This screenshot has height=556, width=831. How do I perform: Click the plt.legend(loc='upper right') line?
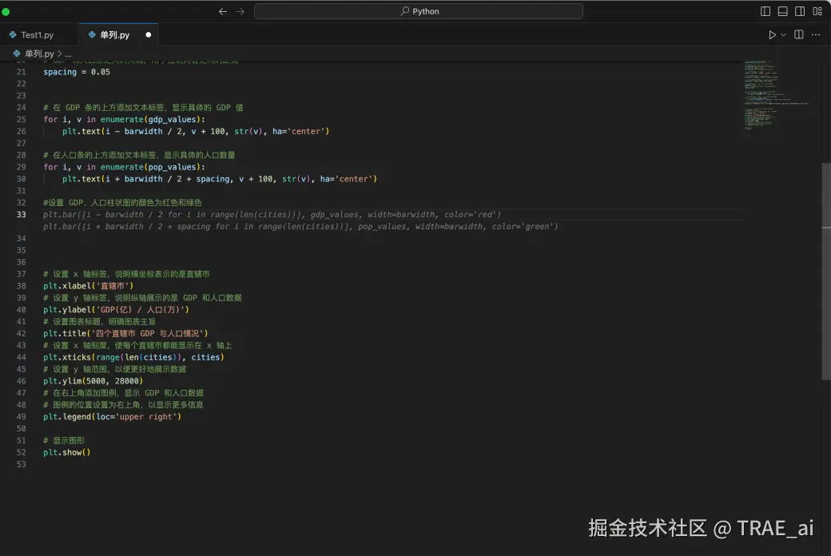click(x=113, y=417)
